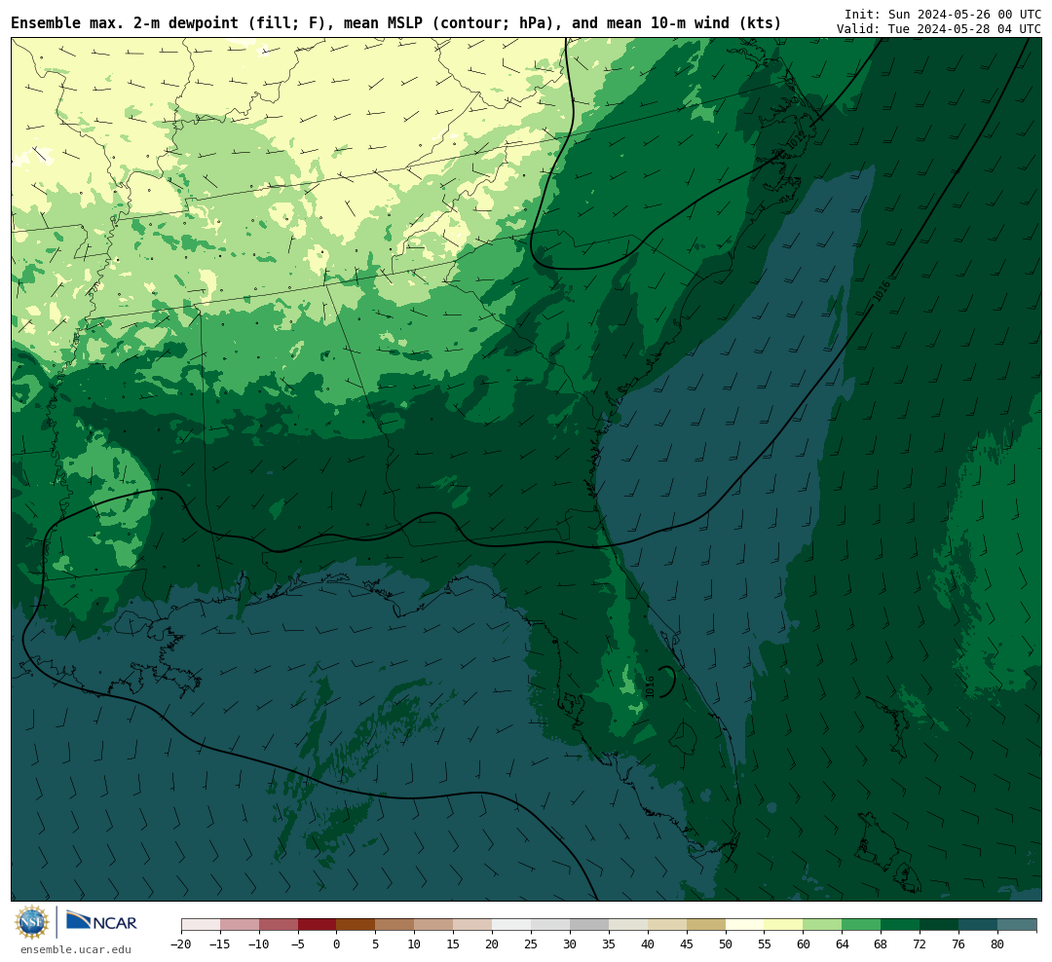Select the pale yellow swatch between 50 and 55

click(x=745, y=925)
